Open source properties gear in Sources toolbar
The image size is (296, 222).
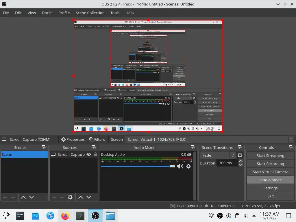point(70,197)
